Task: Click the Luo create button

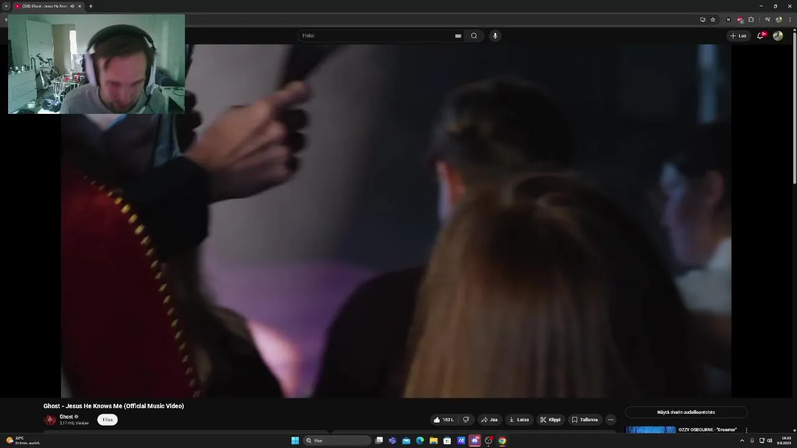Action: 738,35
